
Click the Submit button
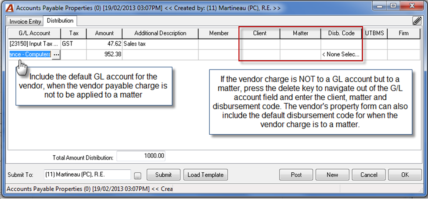pyautogui.click(x=163, y=175)
